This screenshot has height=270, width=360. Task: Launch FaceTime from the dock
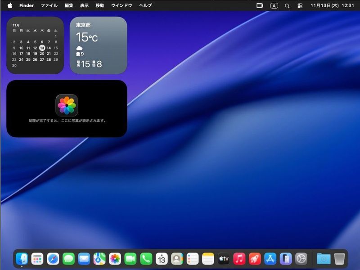(x=130, y=259)
